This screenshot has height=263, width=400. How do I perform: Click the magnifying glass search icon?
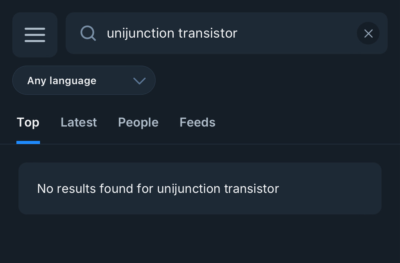coord(88,33)
